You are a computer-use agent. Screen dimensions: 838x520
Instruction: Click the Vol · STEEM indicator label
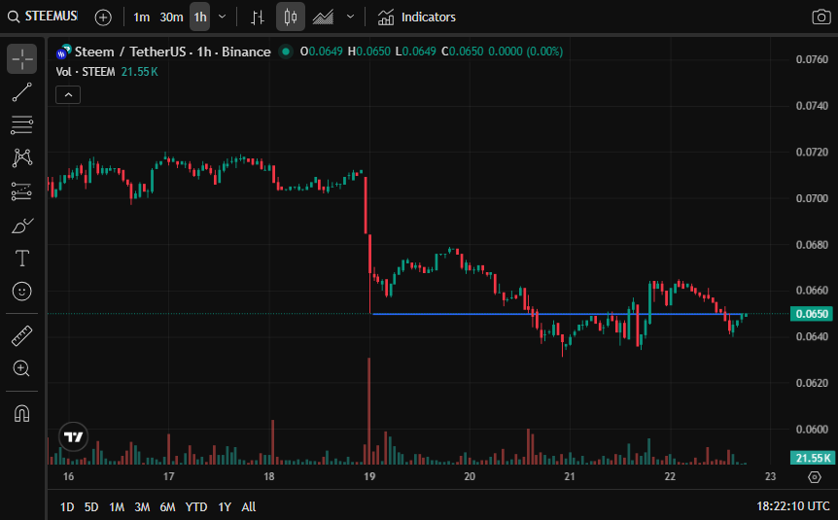(x=86, y=72)
